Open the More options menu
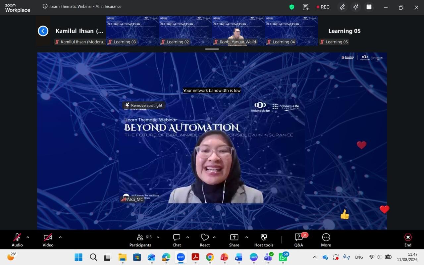Viewport: 424px width, 265px height. pyautogui.click(x=326, y=240)
